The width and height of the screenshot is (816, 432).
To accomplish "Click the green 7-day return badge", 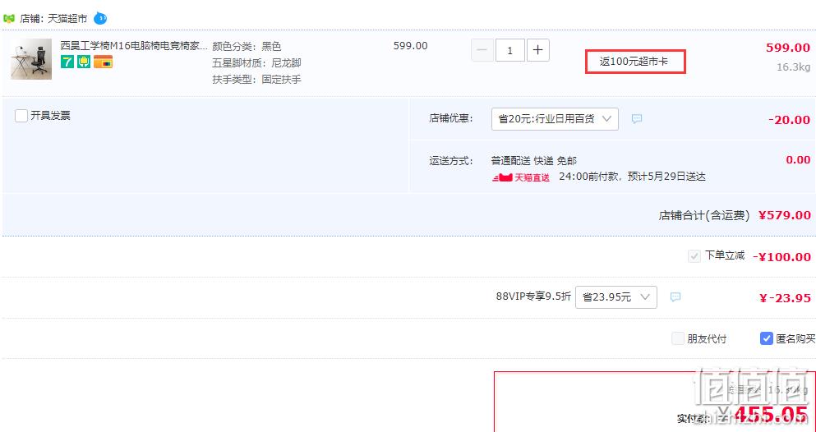I will [67, 62].
